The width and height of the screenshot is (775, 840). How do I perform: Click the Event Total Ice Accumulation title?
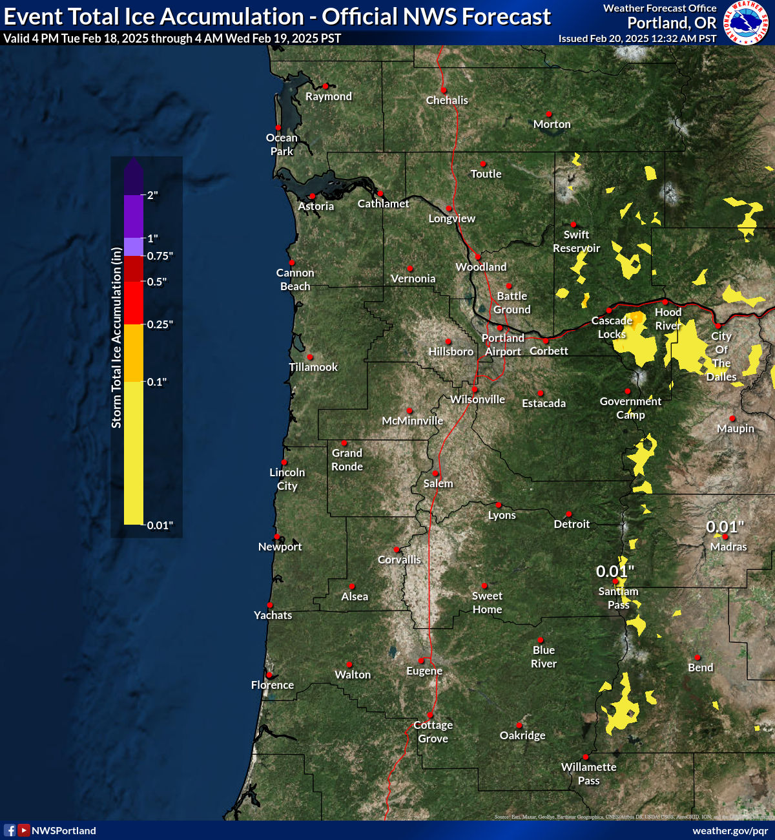coord(278,16)
